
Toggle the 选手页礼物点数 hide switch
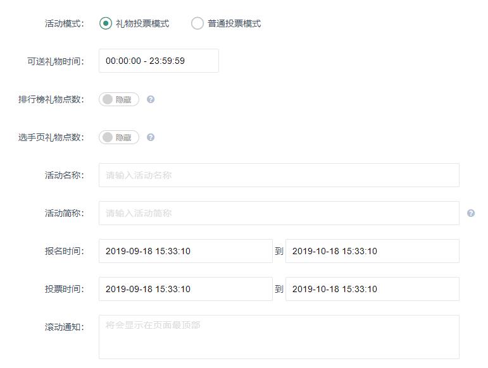pos(118,137)
